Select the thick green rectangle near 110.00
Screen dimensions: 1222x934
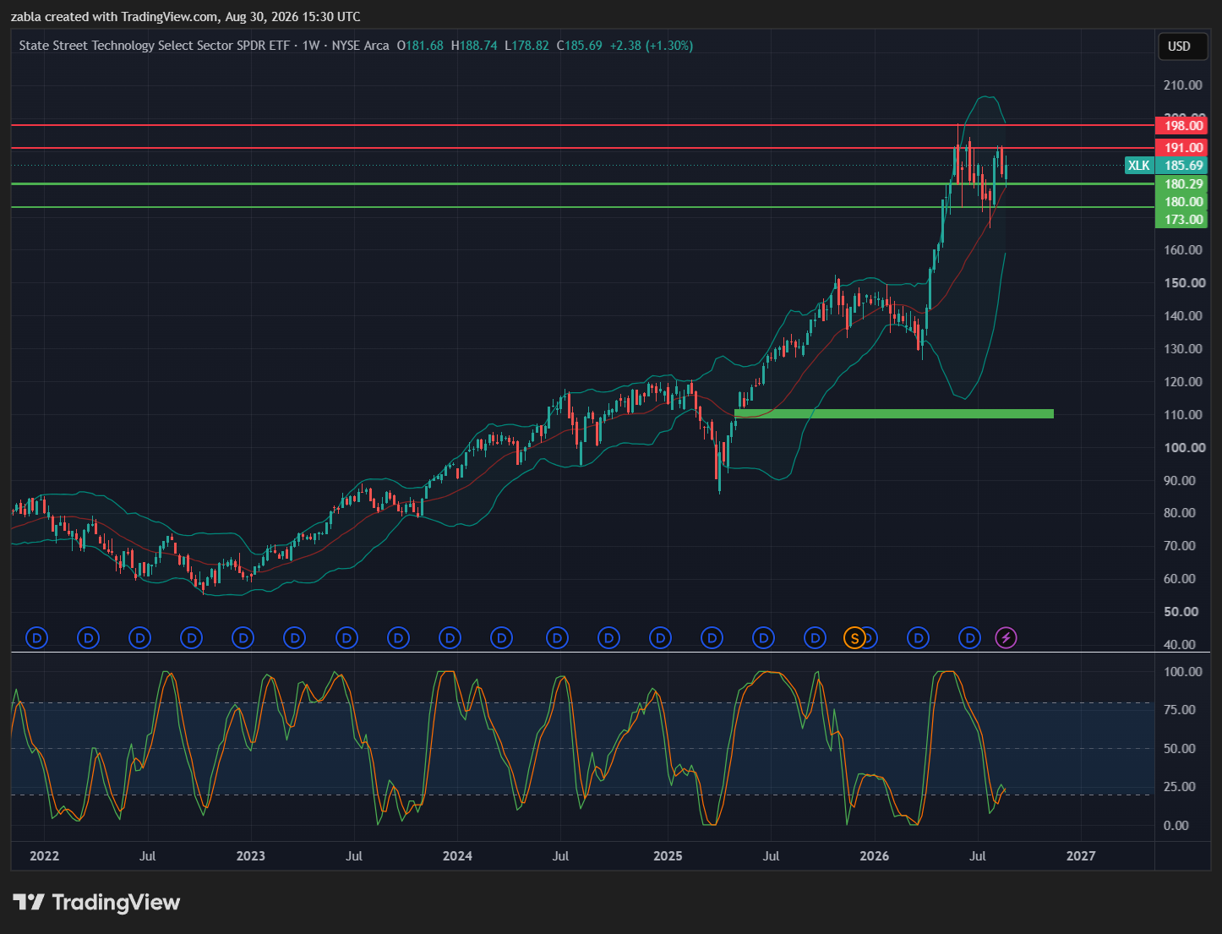coord(894,413)
